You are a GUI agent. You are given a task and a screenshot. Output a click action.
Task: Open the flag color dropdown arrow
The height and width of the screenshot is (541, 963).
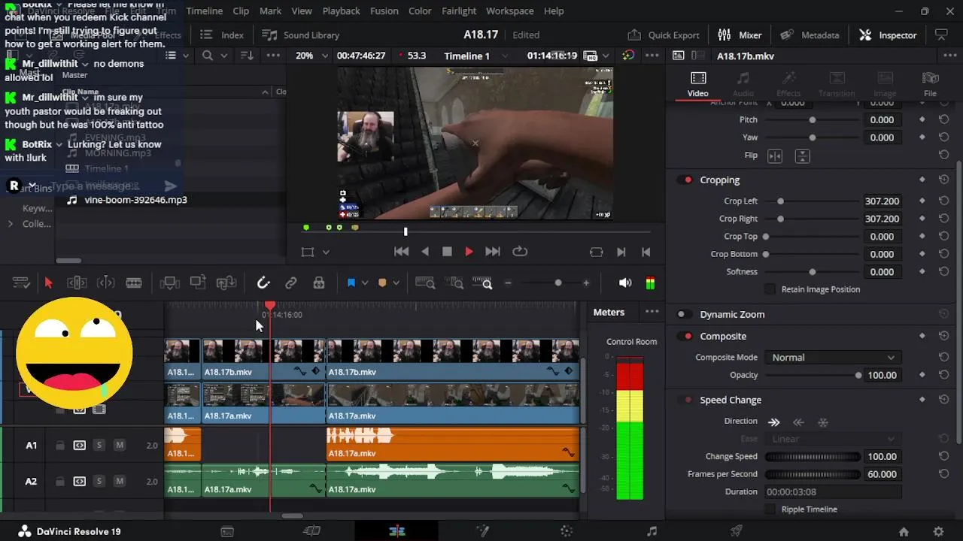(365, 283)
